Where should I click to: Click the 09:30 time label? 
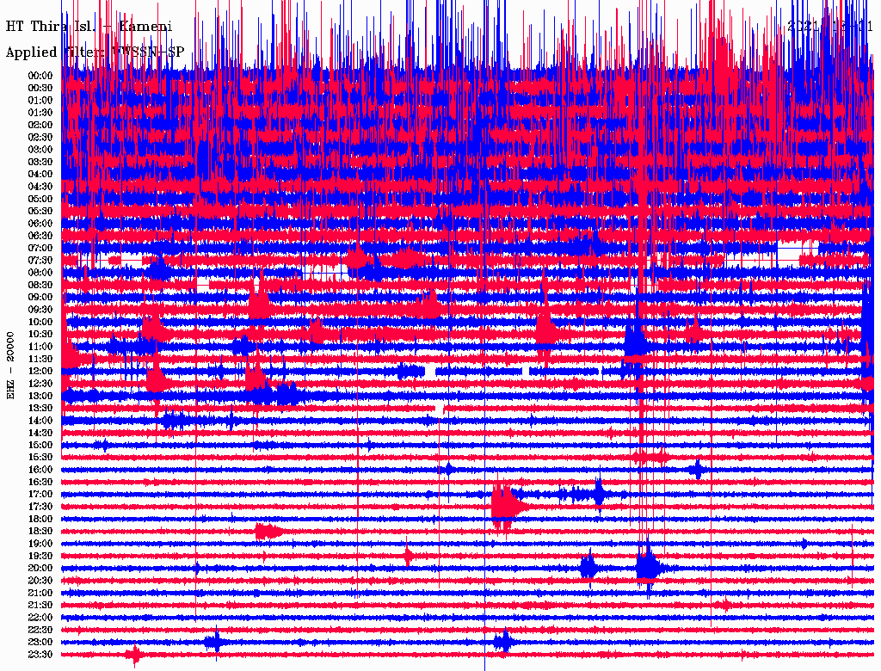(x=40, y=311)
